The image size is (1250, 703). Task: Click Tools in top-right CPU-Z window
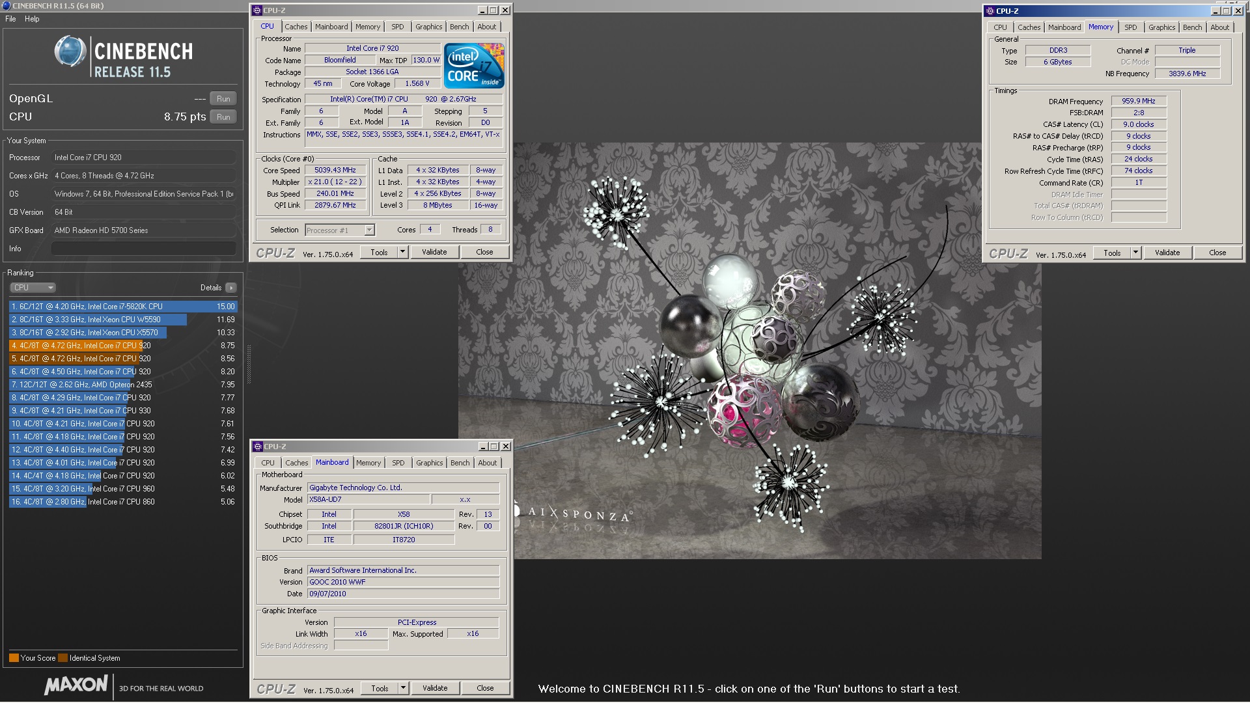click(x=1113, y=253)
